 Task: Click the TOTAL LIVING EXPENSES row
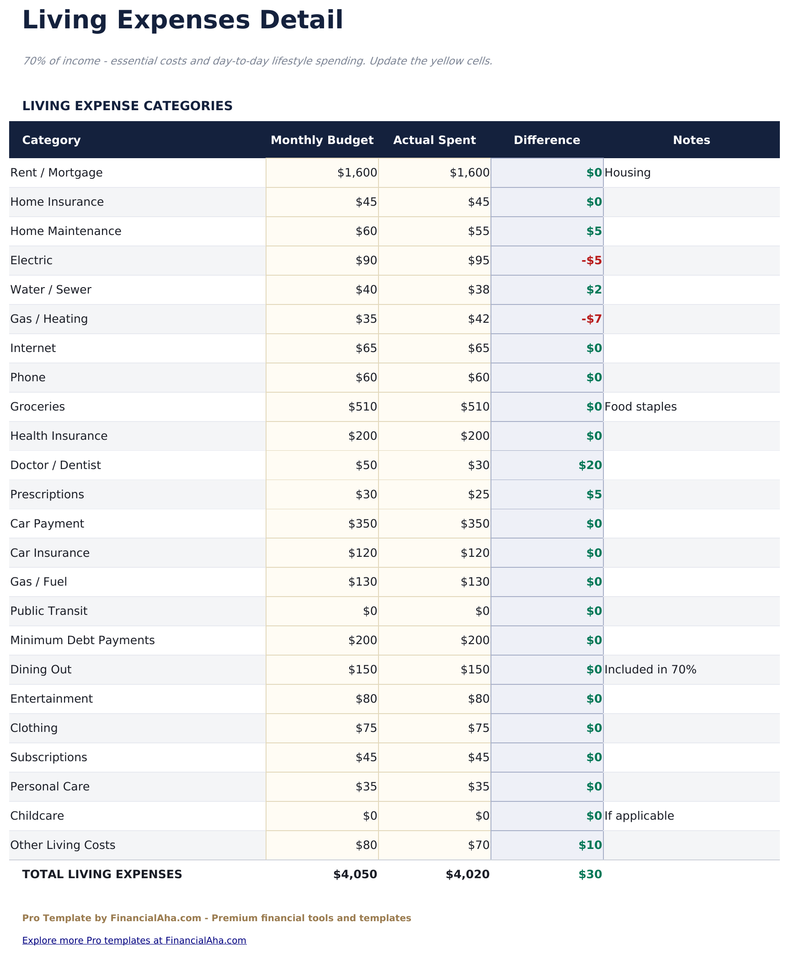(x=101, y=875)
